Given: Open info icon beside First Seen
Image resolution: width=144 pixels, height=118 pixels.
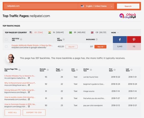Looking at the screenshot, I should 114,70.
